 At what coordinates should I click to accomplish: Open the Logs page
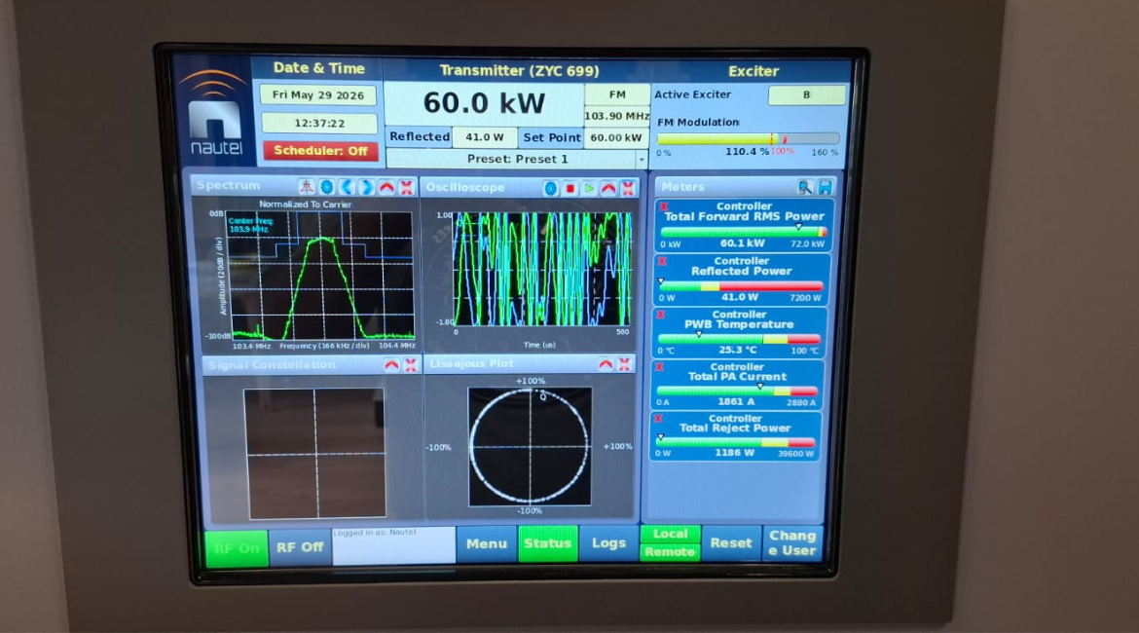pyautogui.click(x=608, y=543)
